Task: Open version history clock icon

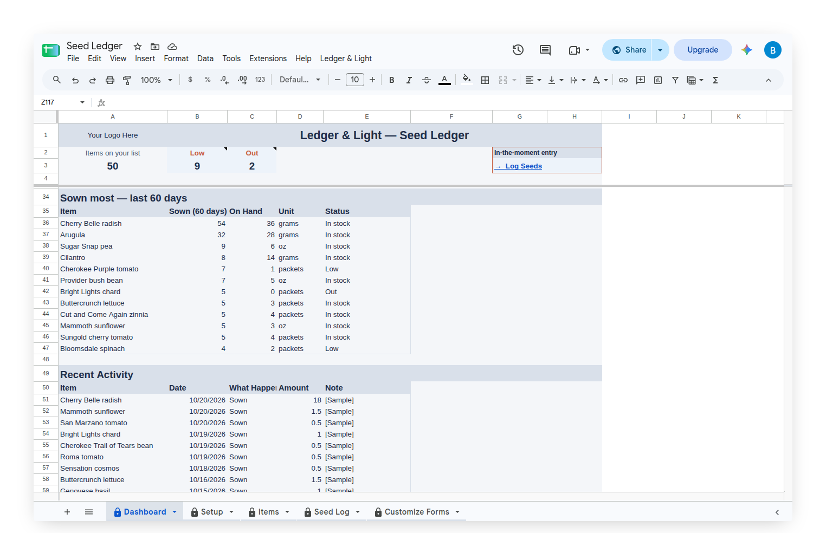Action: (x=518, y=50)
